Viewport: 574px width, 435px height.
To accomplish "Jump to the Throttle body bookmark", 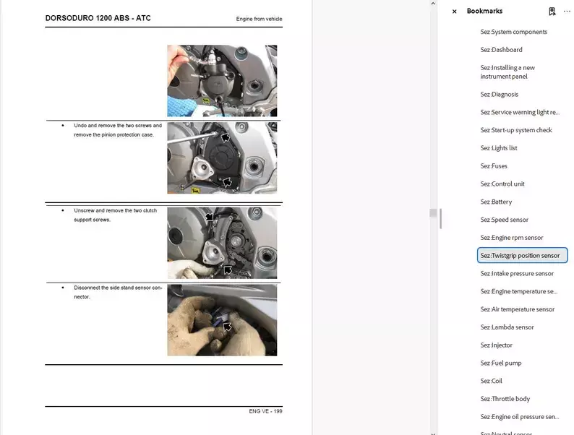I will coord(505,399).
